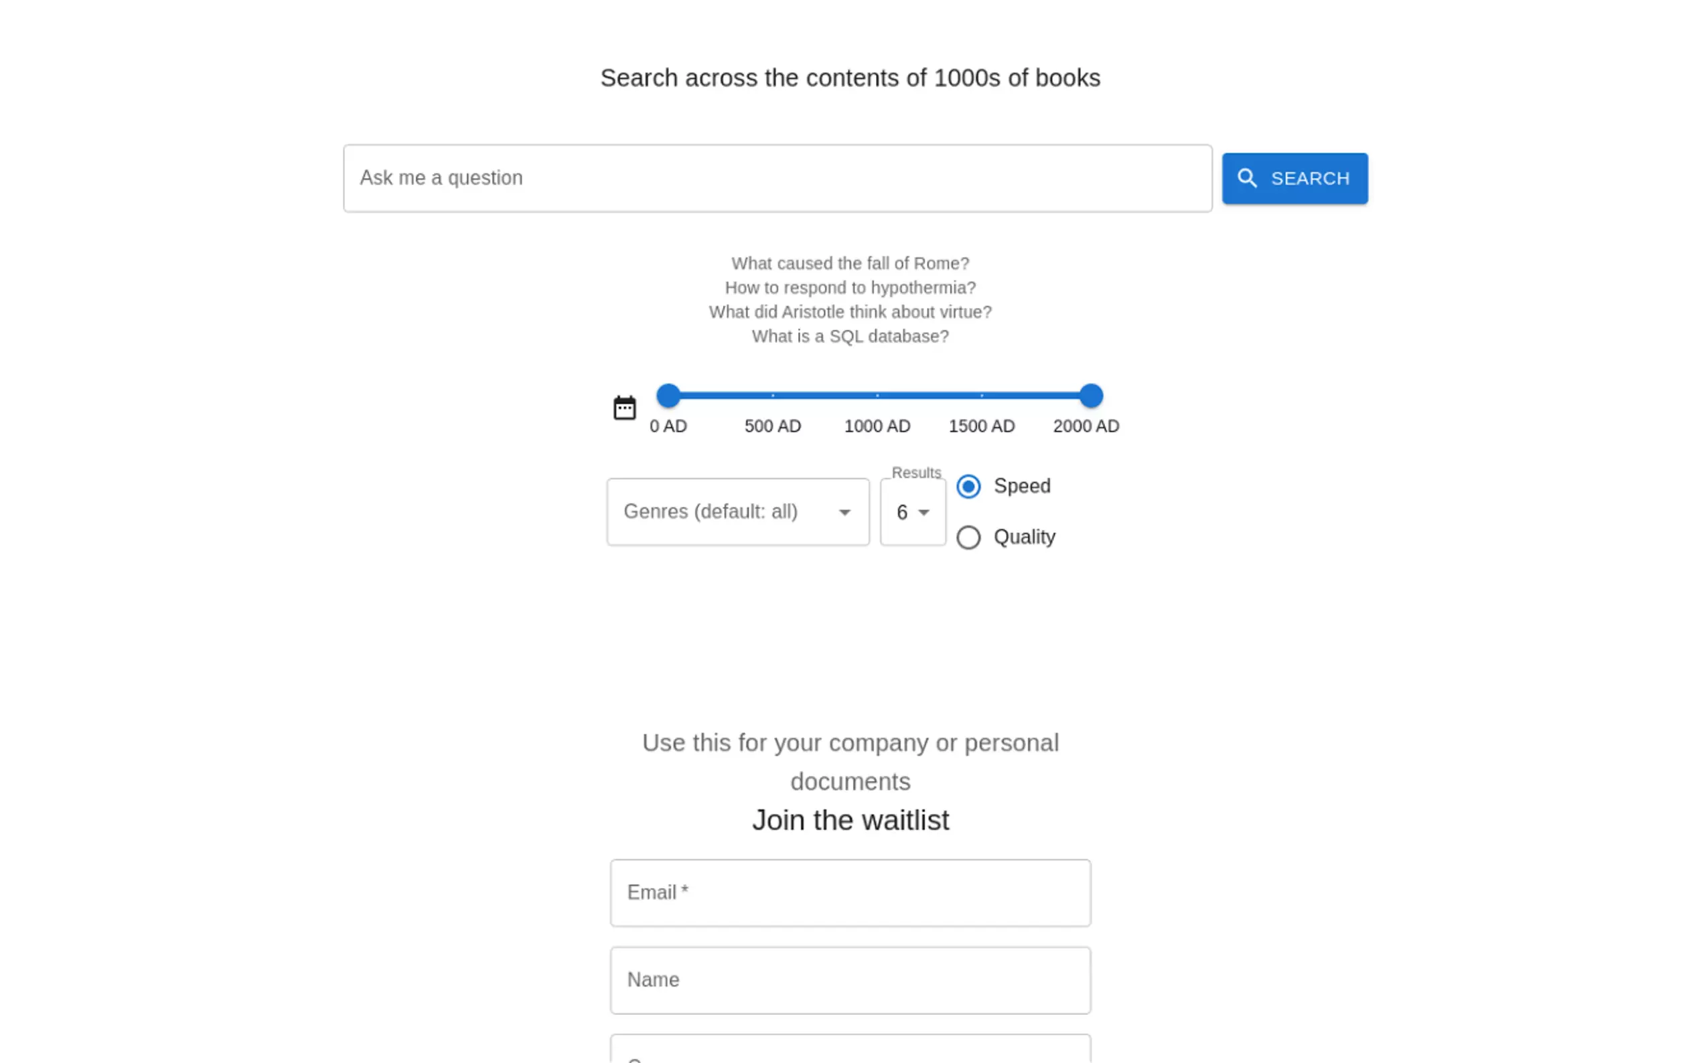The width and height of the screenshot is (1701, 1063).
Task: Click the Genres dropdown arrow
Action: pos(844,513)
